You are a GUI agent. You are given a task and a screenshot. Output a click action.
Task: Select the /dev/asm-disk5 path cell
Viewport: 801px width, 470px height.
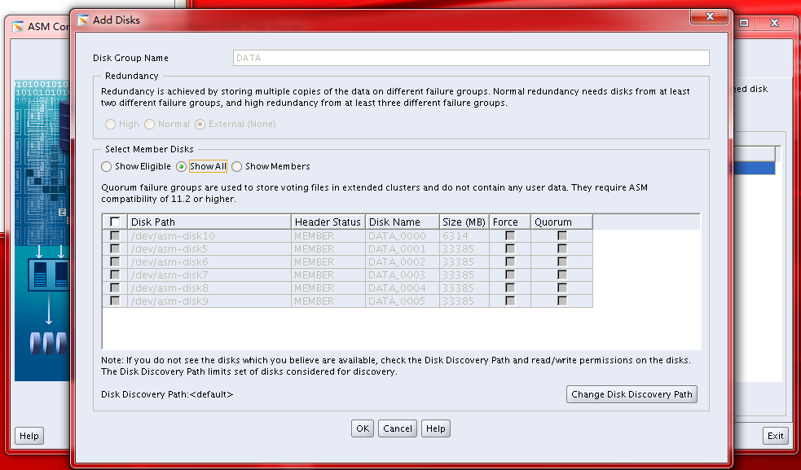click(x=209, y=248)
